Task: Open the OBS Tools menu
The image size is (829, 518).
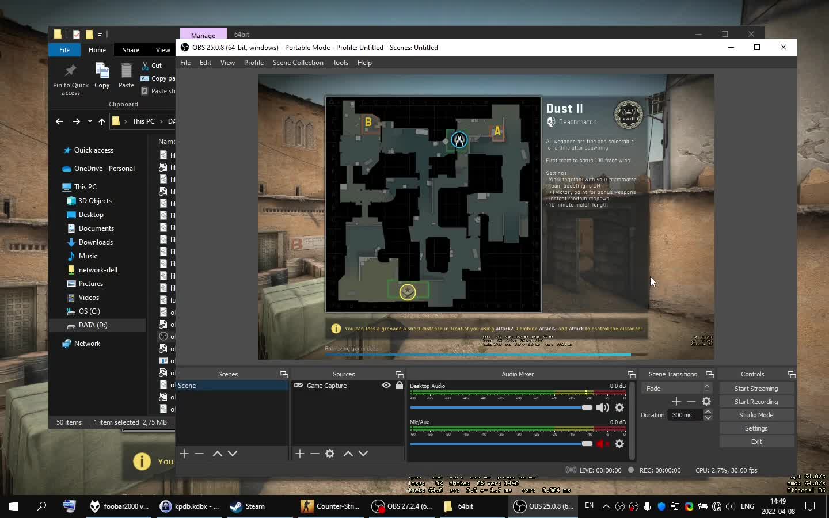Action: (x=340, y=63)
